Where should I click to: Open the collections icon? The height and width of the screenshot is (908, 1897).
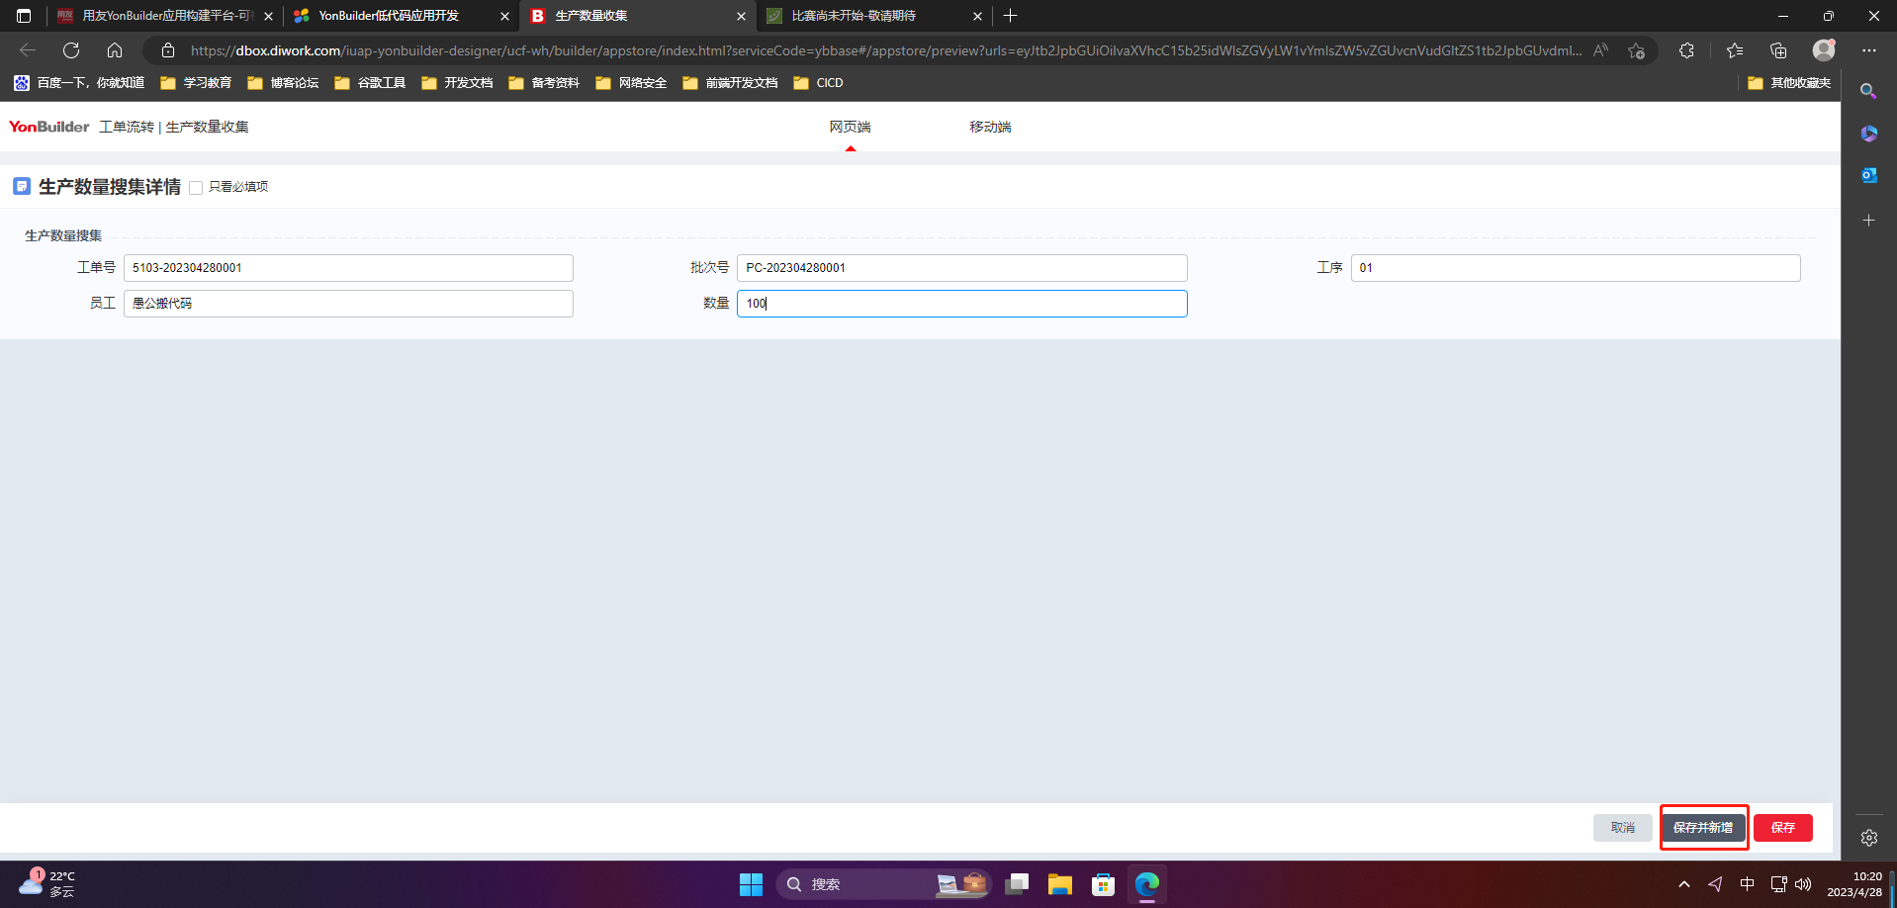pos(1778,50)
